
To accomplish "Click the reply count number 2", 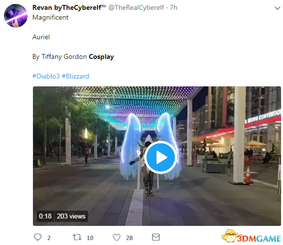I will (49, 238).
